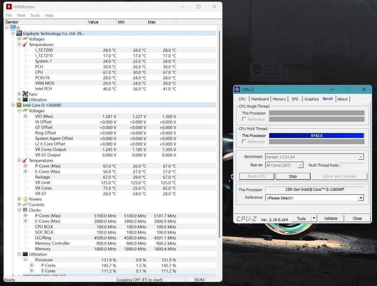The image size is (377, 286).
Task: Click the Intel Core i5 13600KF chip icon
Action: (x=19, y=105)
